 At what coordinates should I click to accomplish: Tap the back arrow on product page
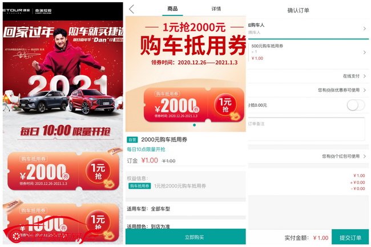pos(131,9)
